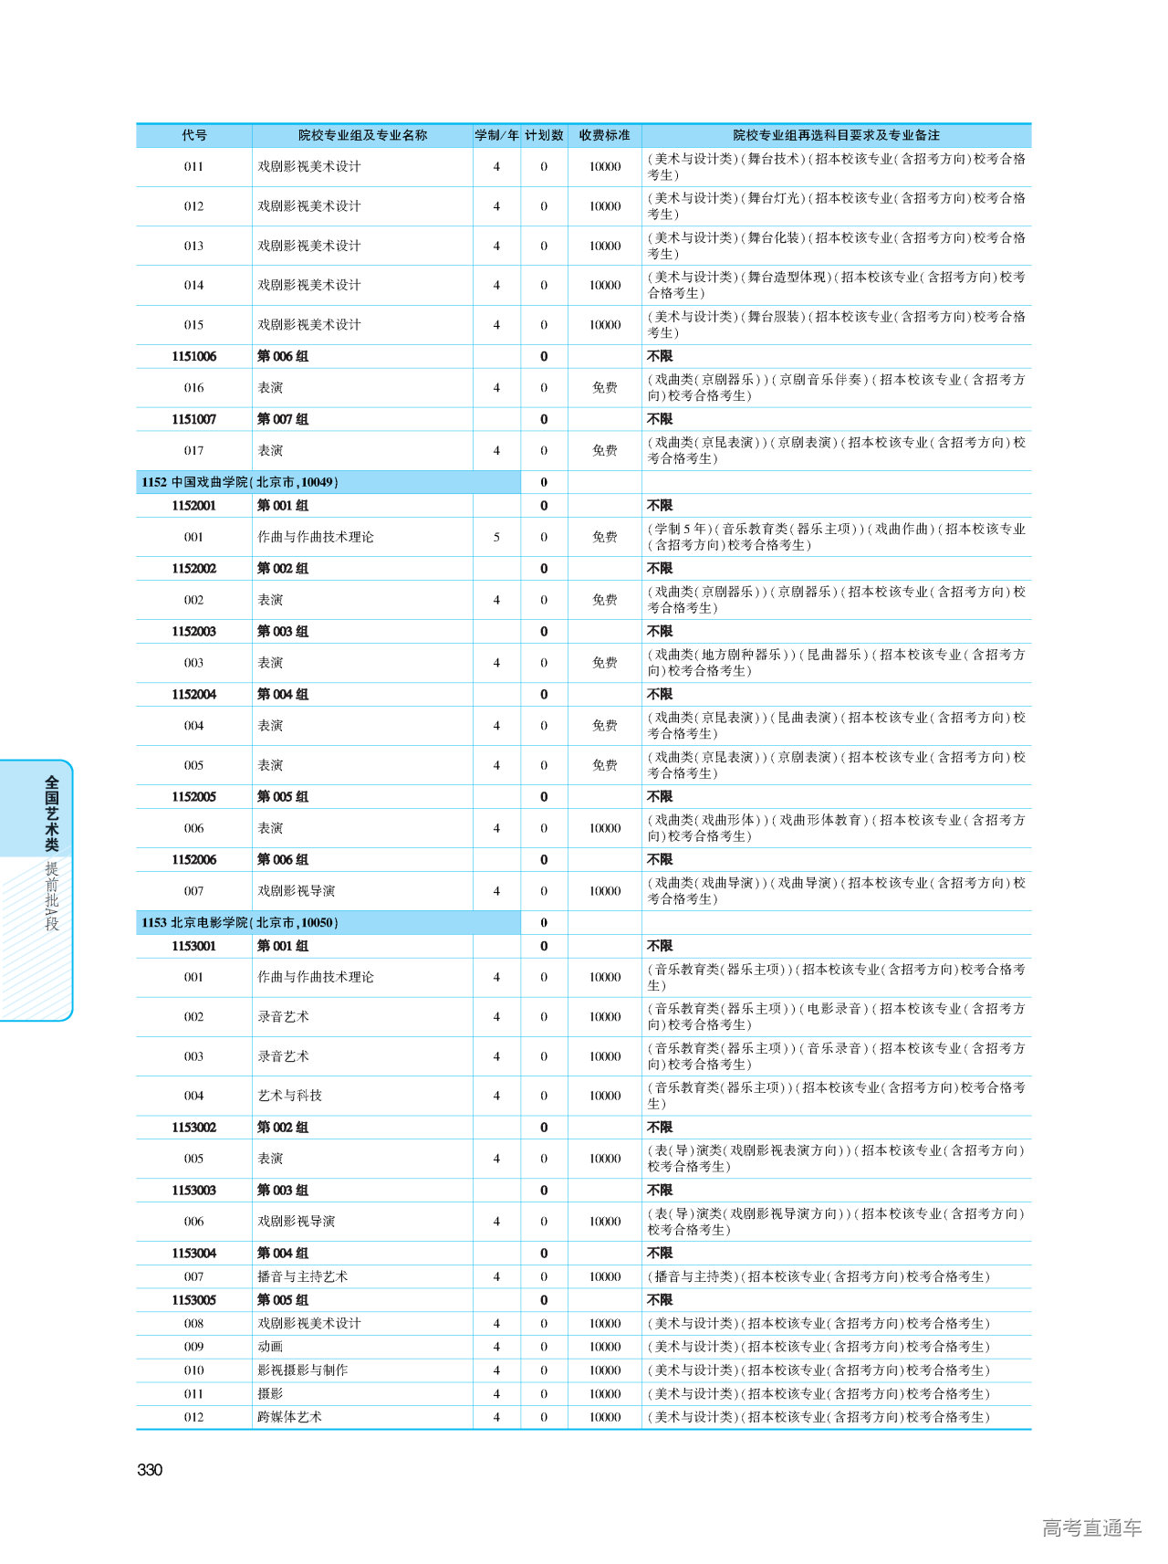Select group code 1152006 row
The width and height of the screenshot is (1168, 1564).
click(x=193, y=859)
